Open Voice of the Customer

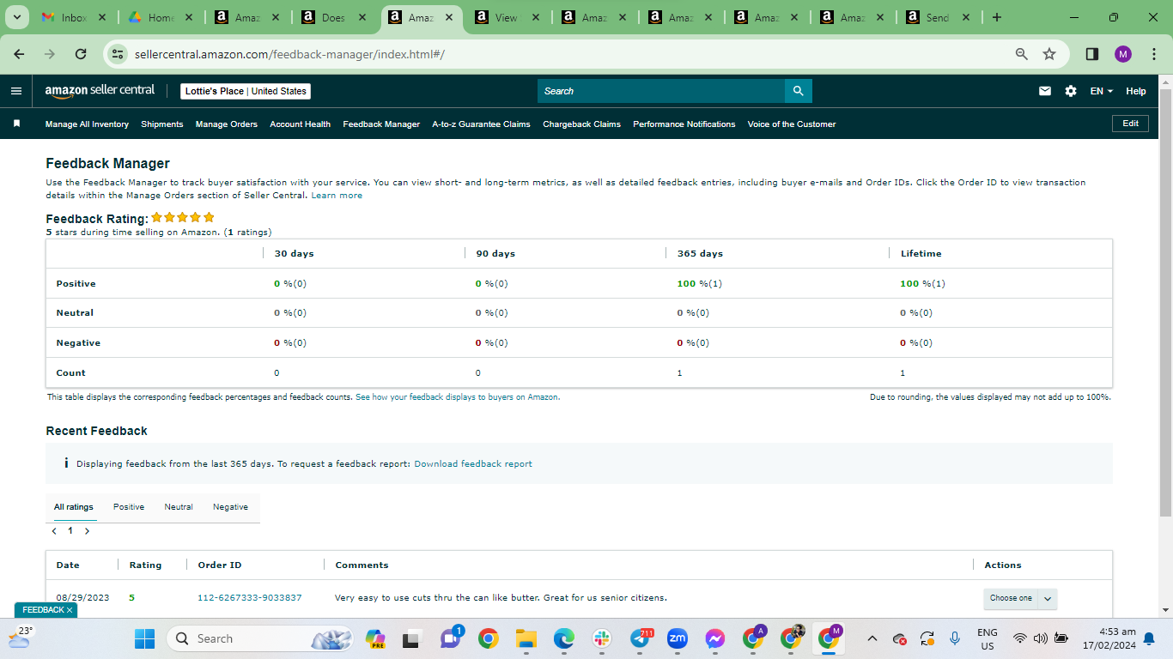pos(792,124)
